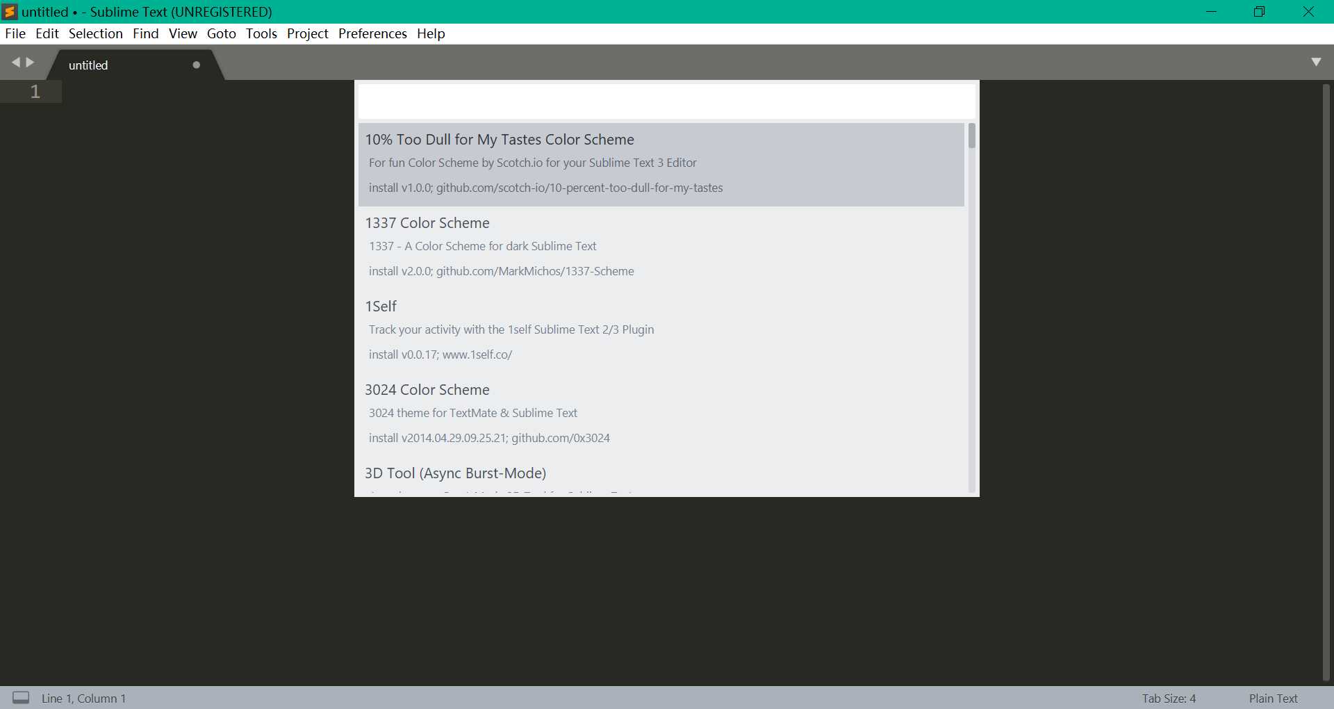This screenshot has height=709, width=1334.
Task: Open the View menu
Action: [183, 33]
